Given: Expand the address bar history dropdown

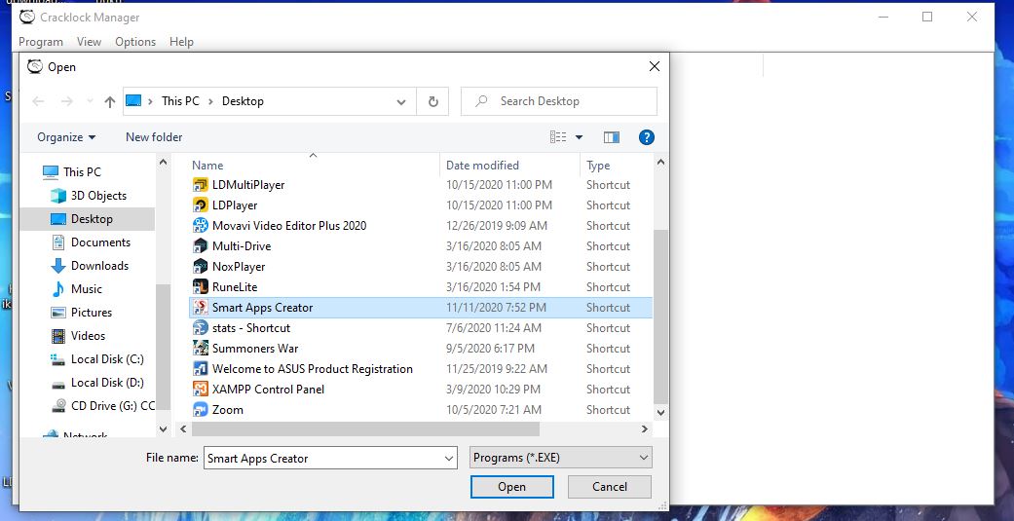Looking at the screenshot, I should pos(401,101).
